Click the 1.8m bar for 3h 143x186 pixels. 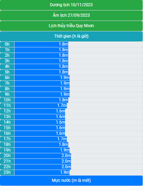42,61
